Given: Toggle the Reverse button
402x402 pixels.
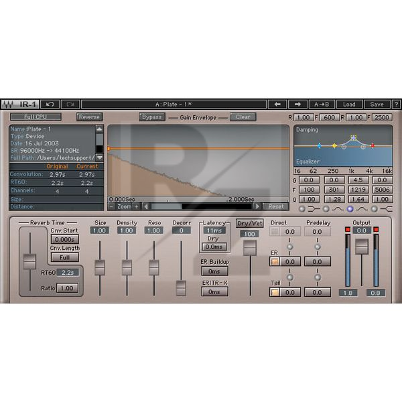Looking at the screenshot, I should [89, 117].
